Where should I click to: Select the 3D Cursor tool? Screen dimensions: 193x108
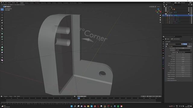[2, 12]
